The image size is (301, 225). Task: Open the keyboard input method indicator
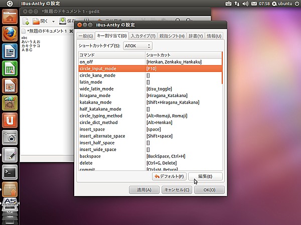228,3
